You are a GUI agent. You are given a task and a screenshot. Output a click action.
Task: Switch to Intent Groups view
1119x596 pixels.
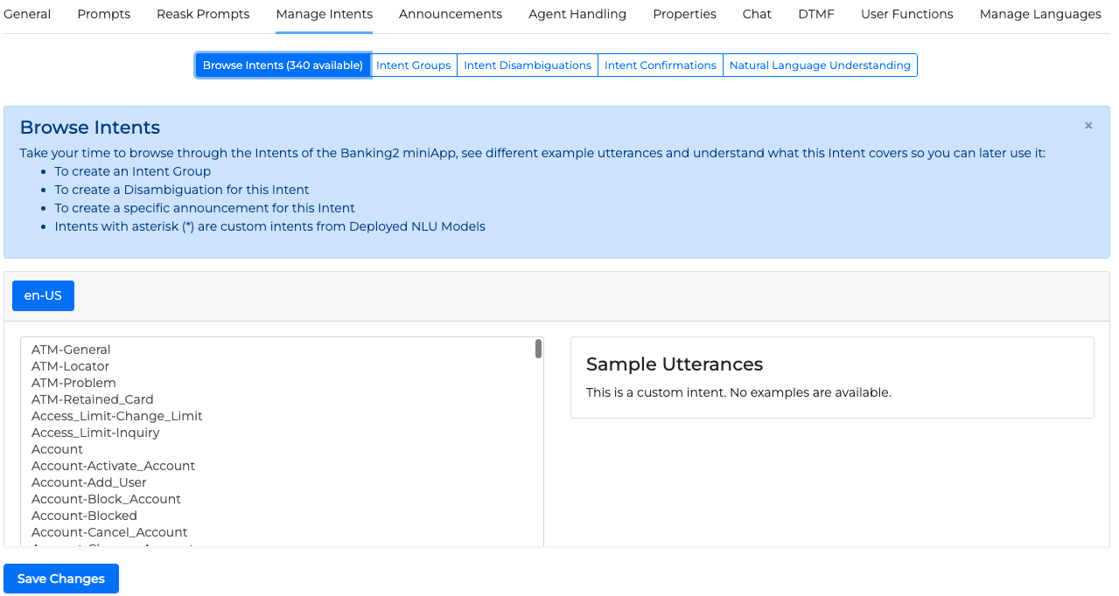click(413, 66)
